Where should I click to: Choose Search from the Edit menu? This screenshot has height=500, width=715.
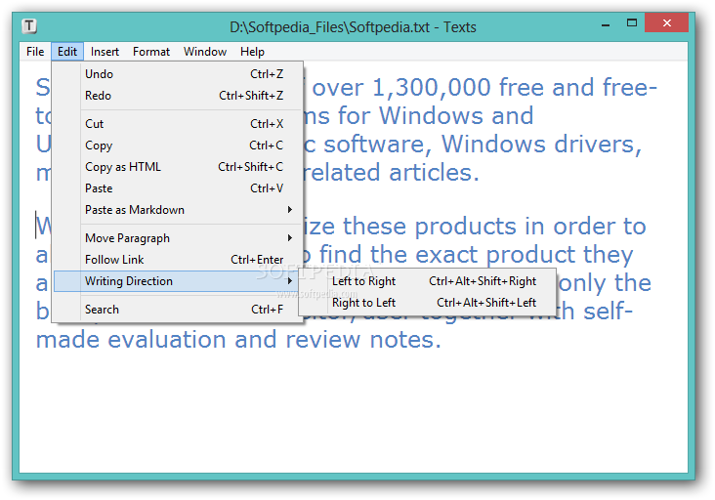click(178, 310)
